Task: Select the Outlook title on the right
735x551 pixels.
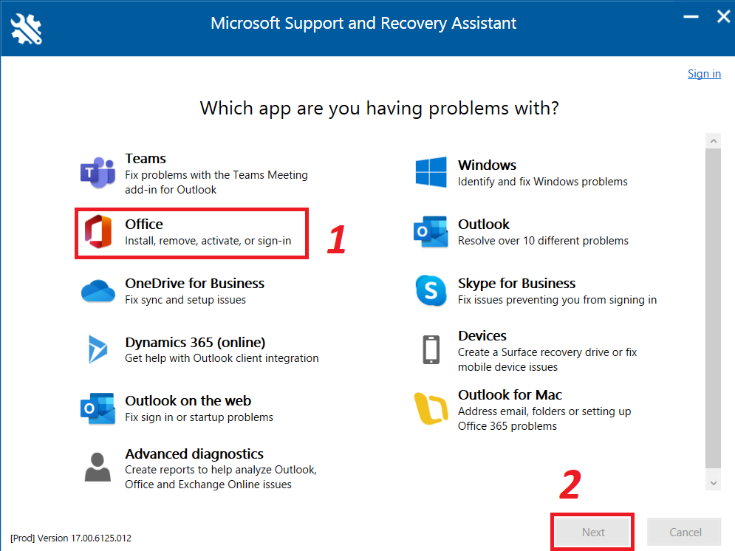Action: coord(484,224)
